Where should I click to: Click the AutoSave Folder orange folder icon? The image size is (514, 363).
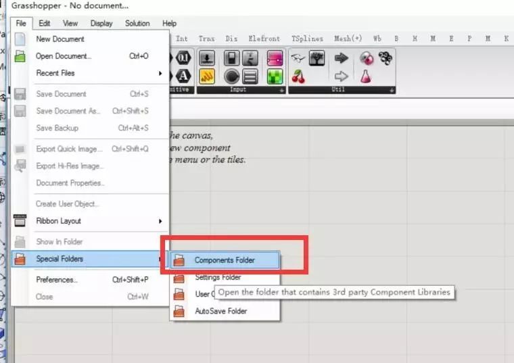coord(179,311)
